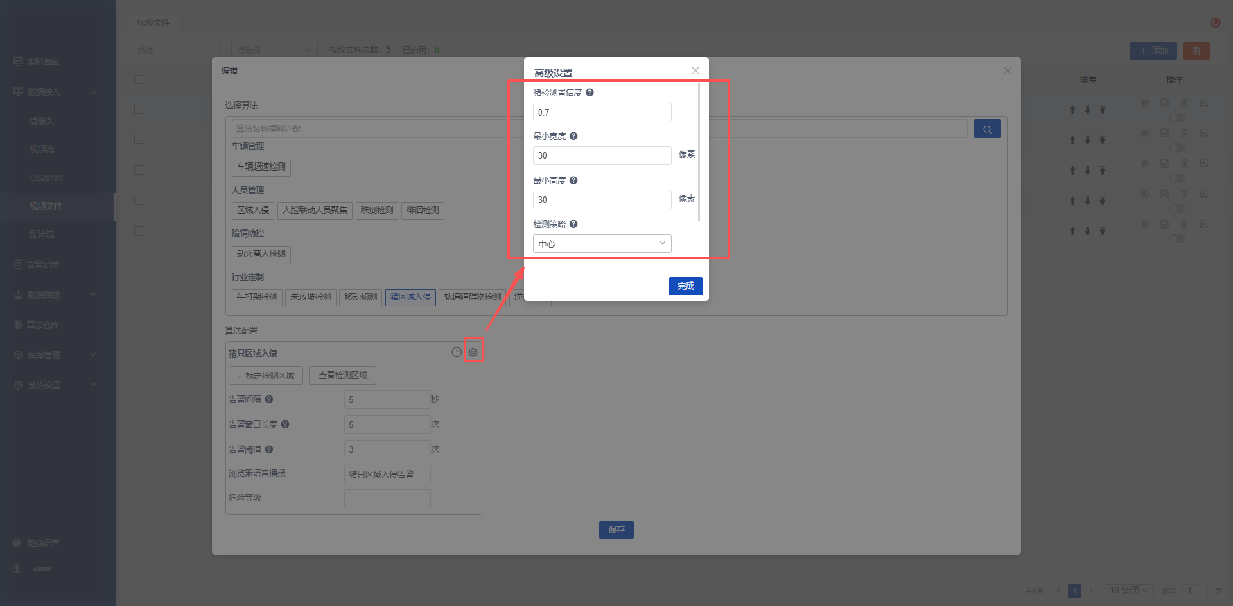Open the 请选择 filter dropdown
This screenshot has width=1233, height=606.
[x=274, y=50]
